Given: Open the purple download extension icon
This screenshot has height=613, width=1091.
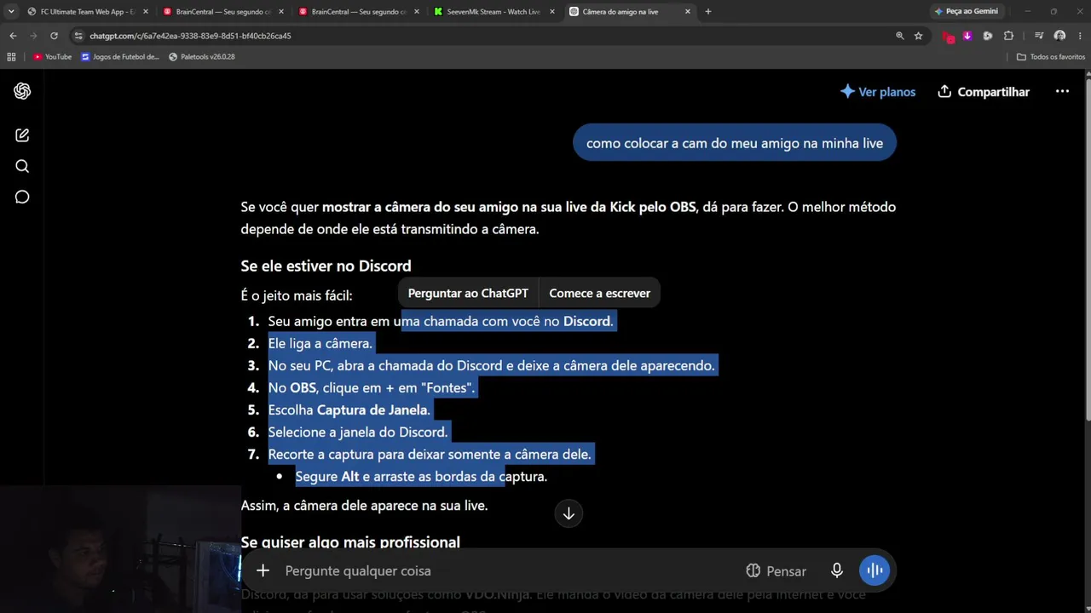Looking at the screenshot, I should point(967,36).
